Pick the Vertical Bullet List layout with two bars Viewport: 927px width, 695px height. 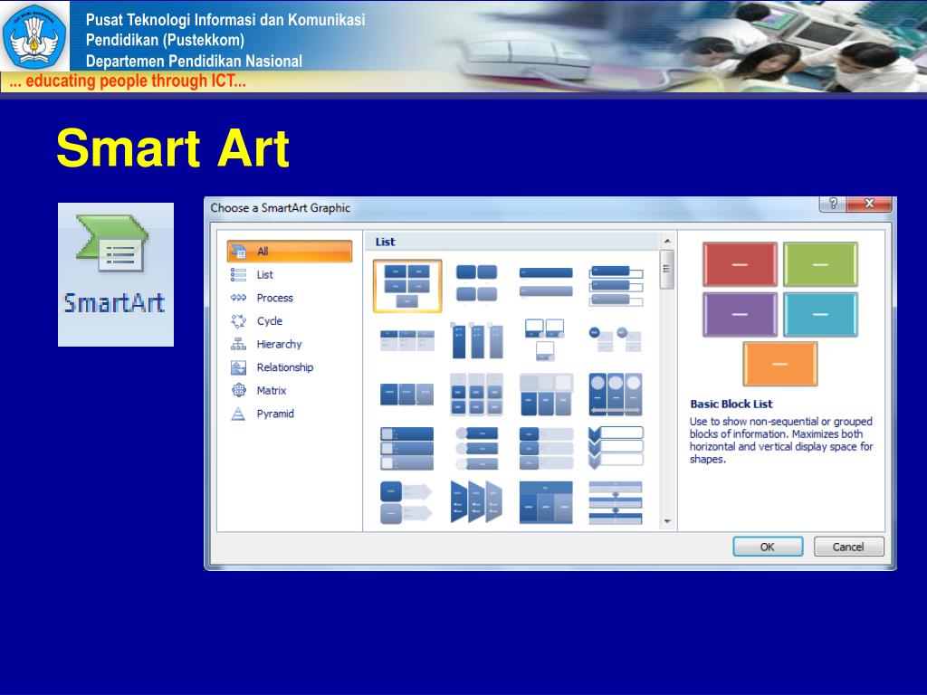pos(546,282)
